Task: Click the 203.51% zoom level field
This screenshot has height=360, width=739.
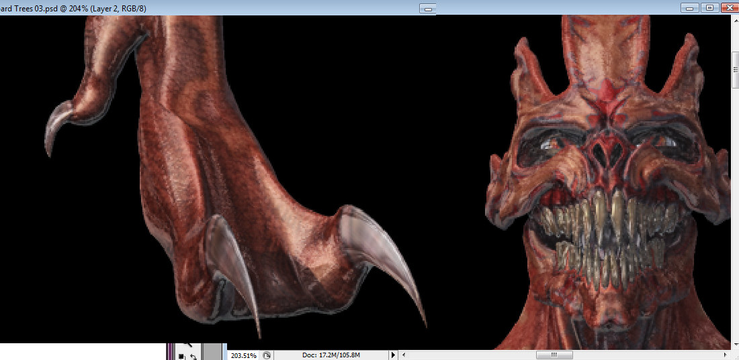Action: [243, 355]
